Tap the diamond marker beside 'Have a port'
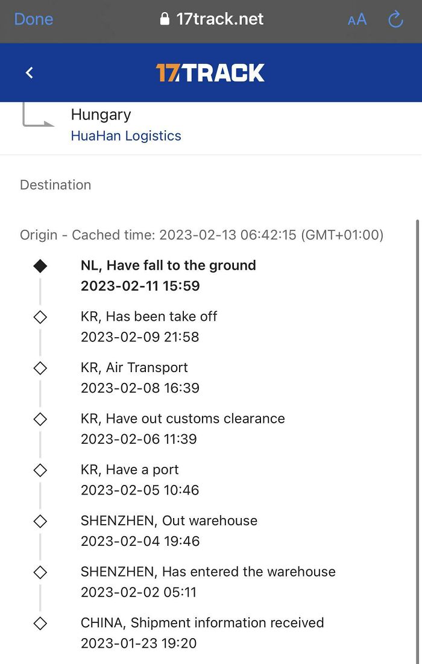422x664 pixels. click(x=40, y=470)
